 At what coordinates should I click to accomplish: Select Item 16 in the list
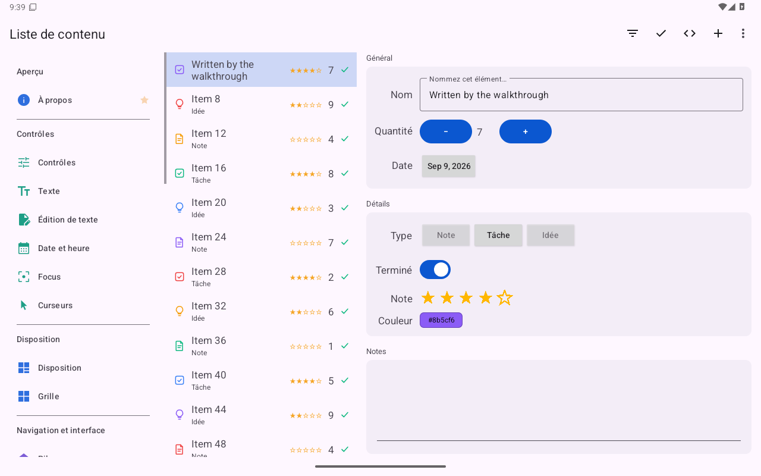262,173
